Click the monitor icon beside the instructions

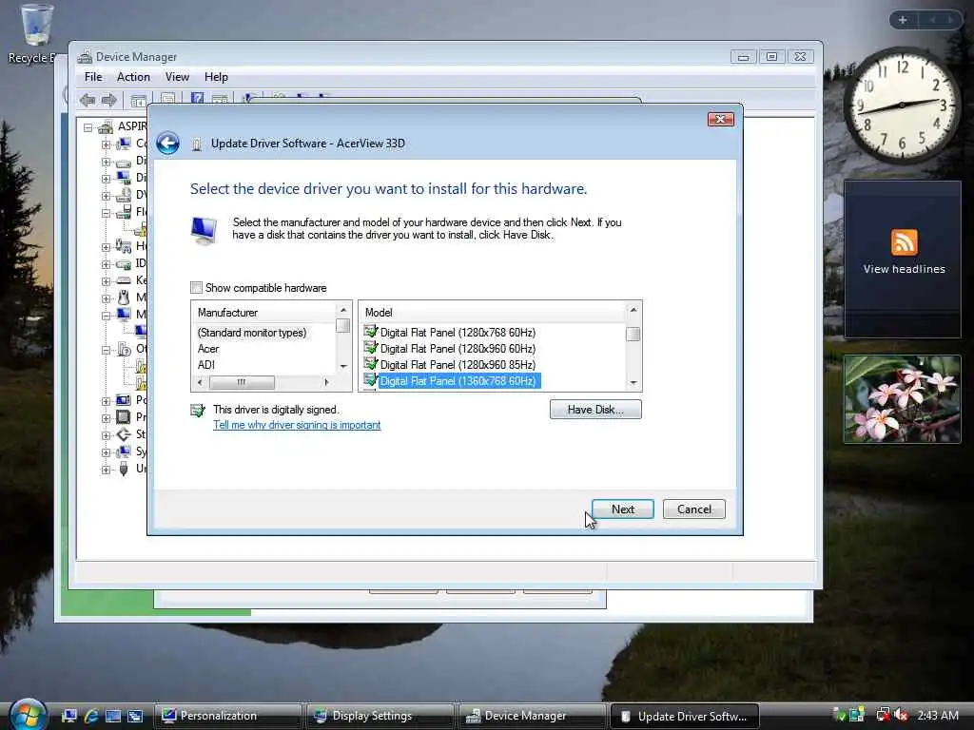point(204,231)
